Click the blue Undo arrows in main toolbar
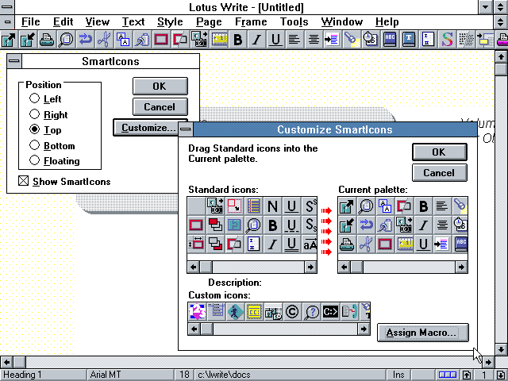Screen dimensions: 508x381 [x=85, y=40]
